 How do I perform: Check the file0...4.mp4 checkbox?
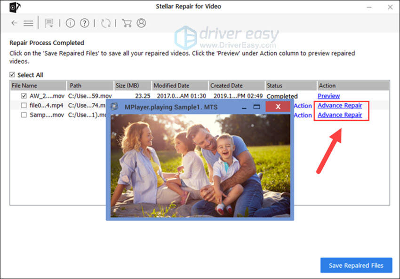tap(24, 105)
